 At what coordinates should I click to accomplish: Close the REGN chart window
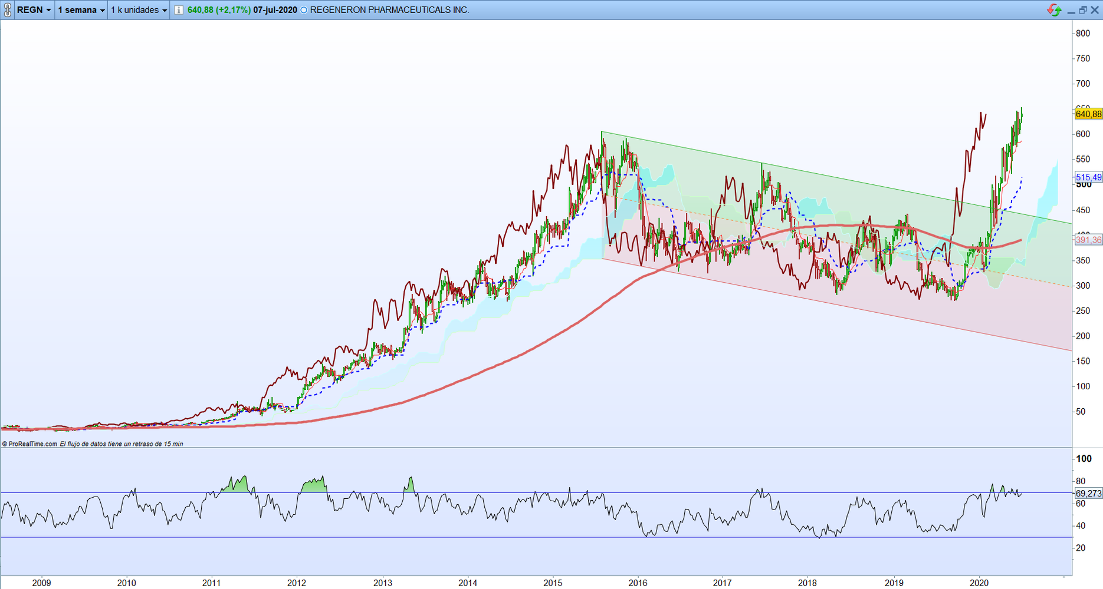(x=1095, y=10)
